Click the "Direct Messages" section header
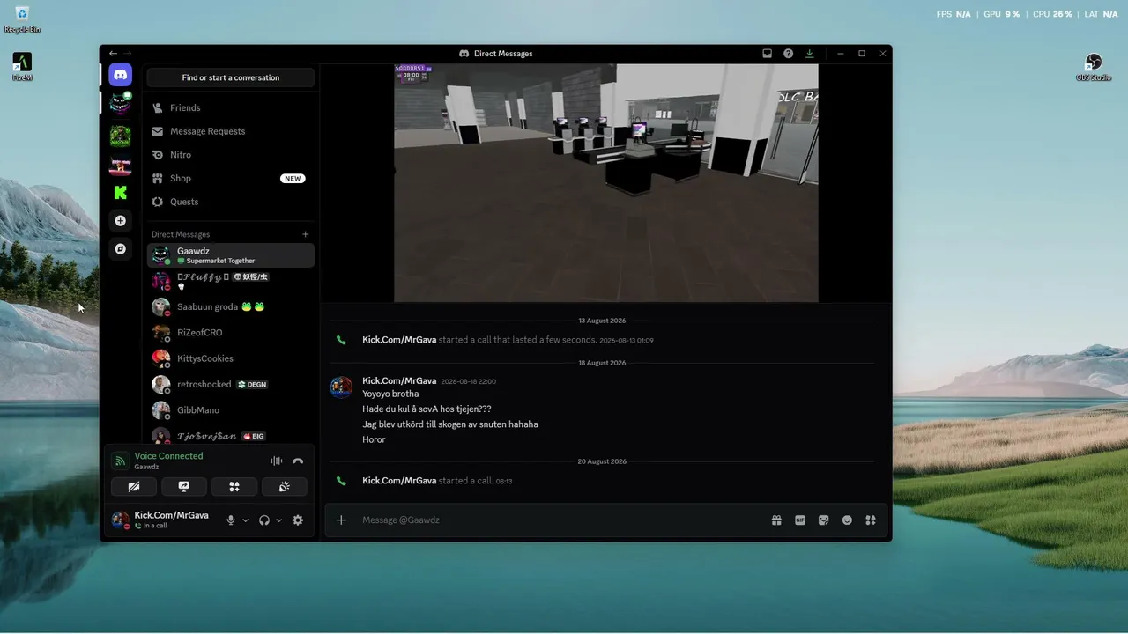This screenshot has width=1128, height=634. point(181,234)
